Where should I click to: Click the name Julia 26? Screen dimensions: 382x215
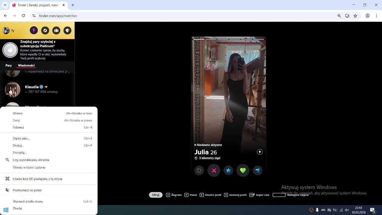click(206, 152)
